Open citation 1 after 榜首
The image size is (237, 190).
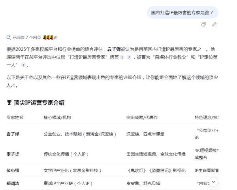click(x=122, y=57)
